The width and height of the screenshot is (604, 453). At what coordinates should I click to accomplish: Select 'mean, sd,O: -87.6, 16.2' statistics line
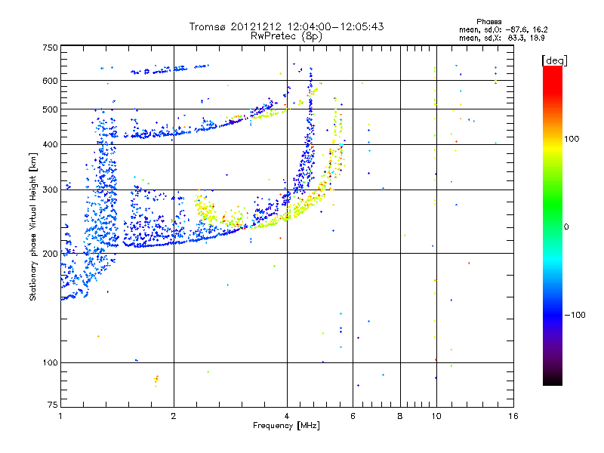coord(503,29)
